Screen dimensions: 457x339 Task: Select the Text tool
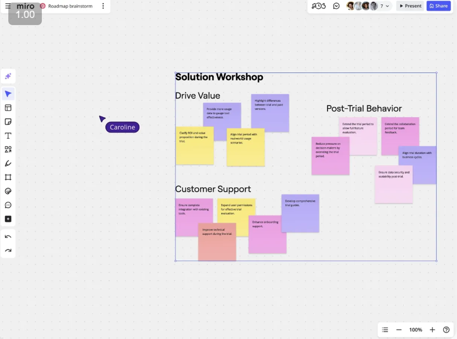click(8, 136)
